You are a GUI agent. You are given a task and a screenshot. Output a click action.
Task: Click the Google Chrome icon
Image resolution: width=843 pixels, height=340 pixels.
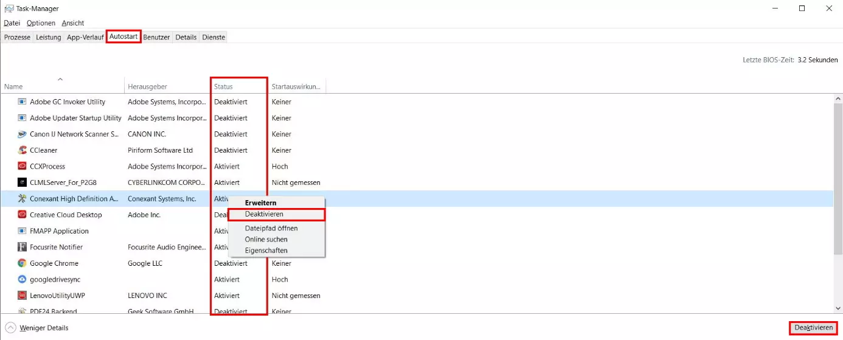(22, 263)
